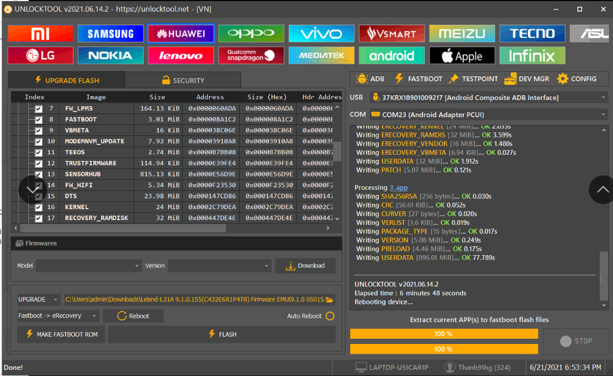The width and height of the screenshot is (613, 376).
Task: Sort table by Image column header
Action: [x=96, y=97]
